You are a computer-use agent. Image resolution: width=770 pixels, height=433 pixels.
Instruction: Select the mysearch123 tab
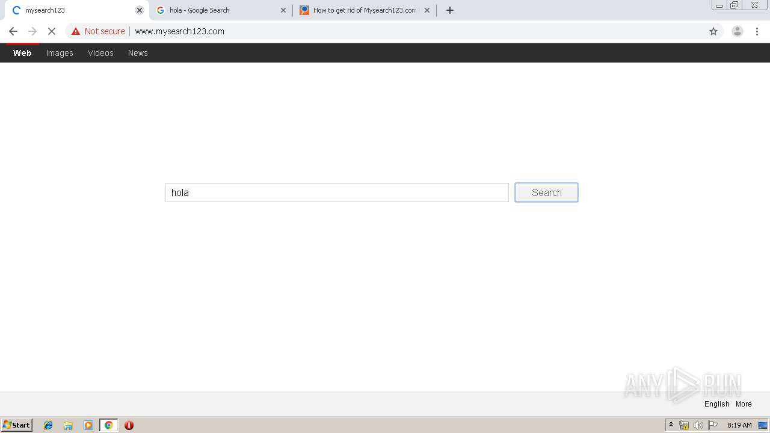click(x=76, y=10)
